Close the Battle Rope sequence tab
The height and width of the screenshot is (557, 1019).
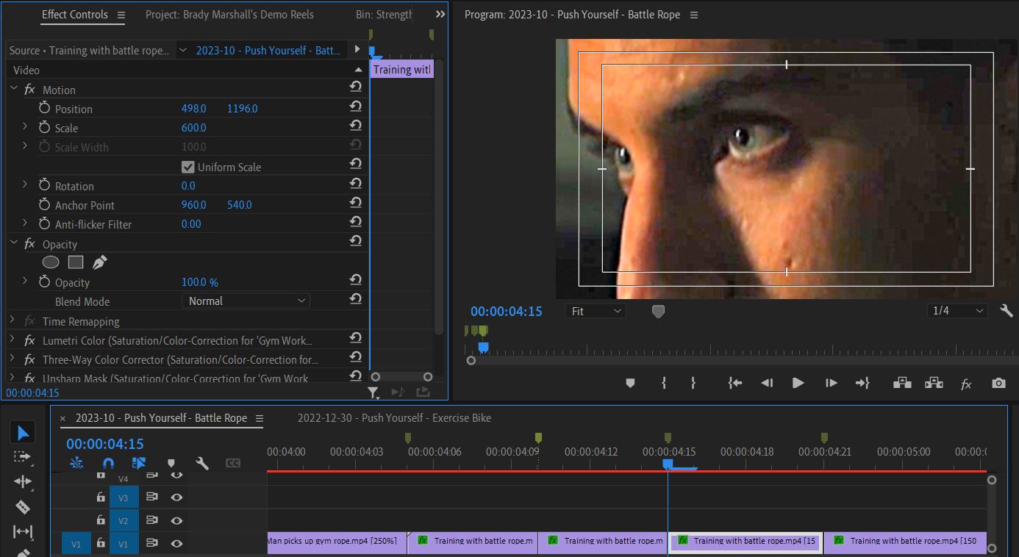tap(62, 418)
